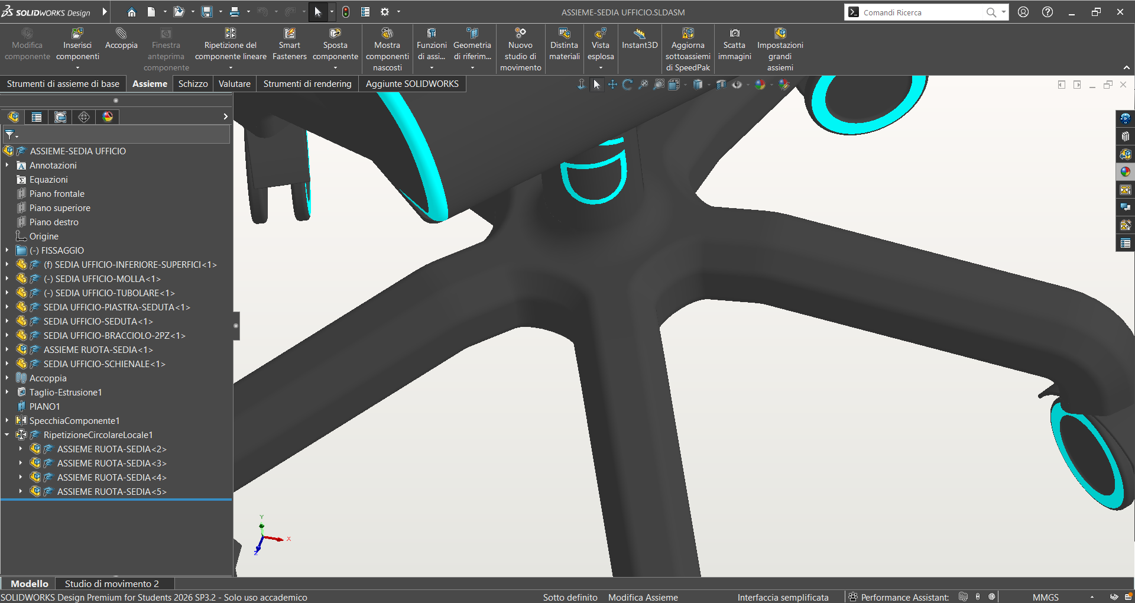This screenshot has width=1135, height=603.
Task: Open Ripetizione del componente lineare dropdown arrow
Action: pyautogui.click(x=231, y=67)
